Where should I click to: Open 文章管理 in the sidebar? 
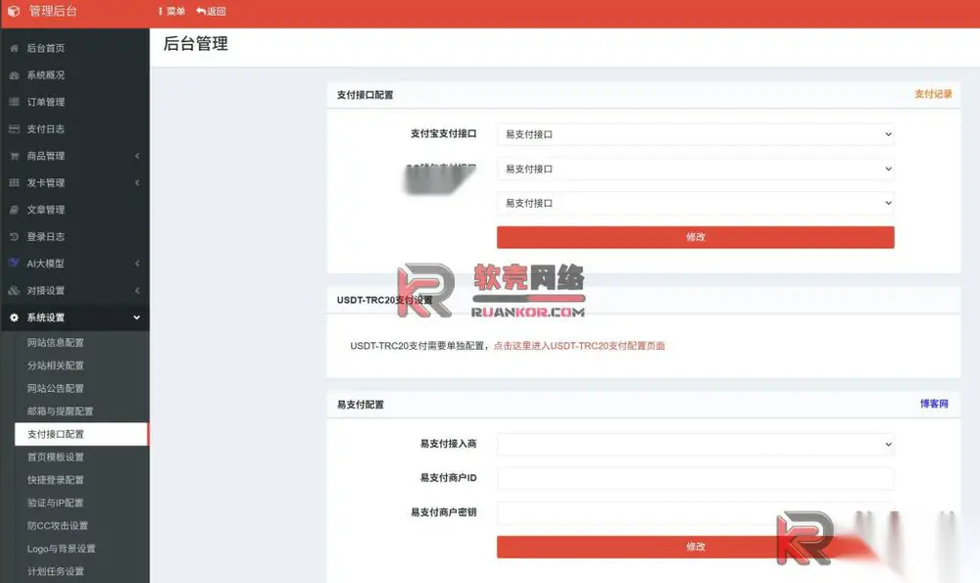coord(46,210)
